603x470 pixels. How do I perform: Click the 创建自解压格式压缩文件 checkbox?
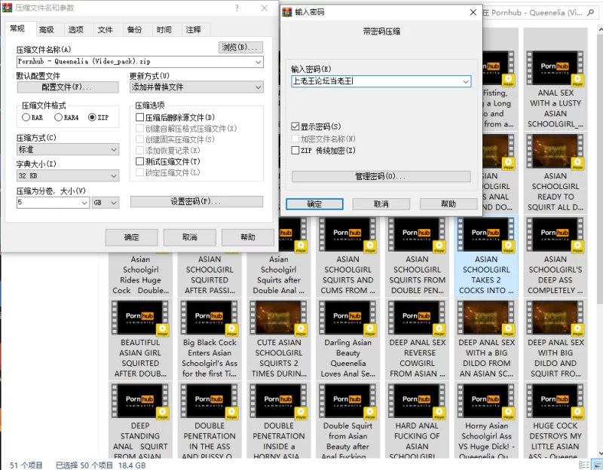(x=140, y=128)
